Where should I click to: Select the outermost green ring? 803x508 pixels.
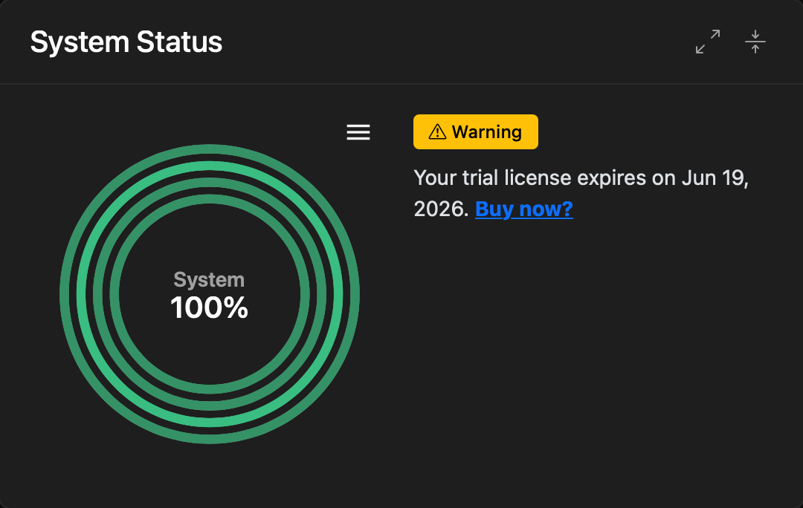pyautogui.click(x=210, y=149)
